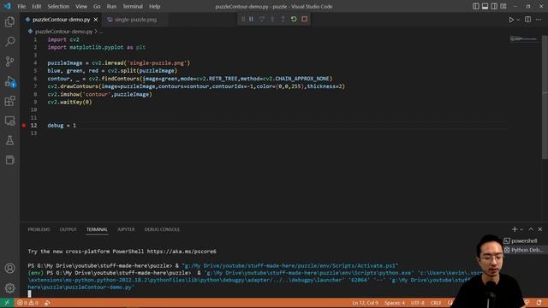Create a new terminal with plus icon
Screen dimensions: 548x308
[514, 229]
